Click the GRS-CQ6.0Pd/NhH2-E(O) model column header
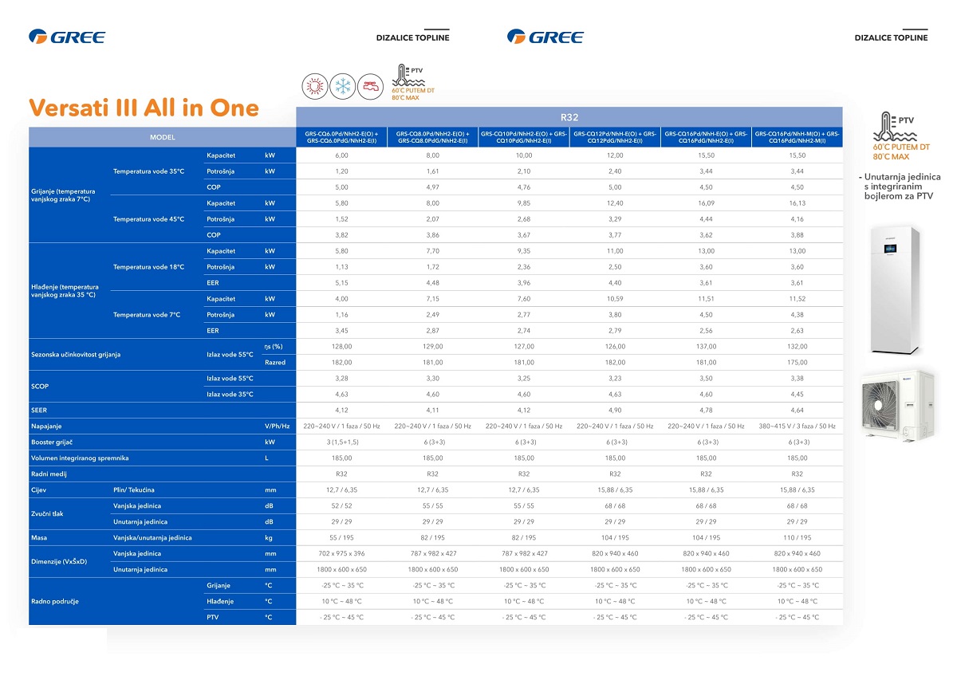957x676 pixels. click(x=341, y=137)
